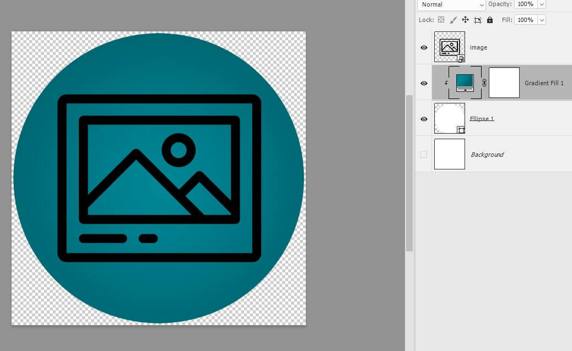The width and height of the screenshot is (572, 351).
Task: Show the Background layer
Action: 424,155
